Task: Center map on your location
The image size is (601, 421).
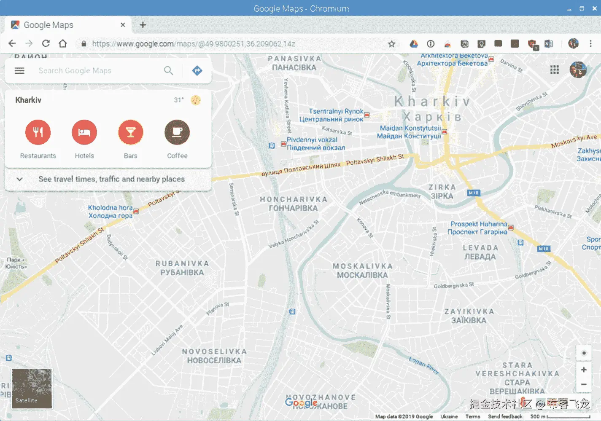Action: click(x=584, y=353)
